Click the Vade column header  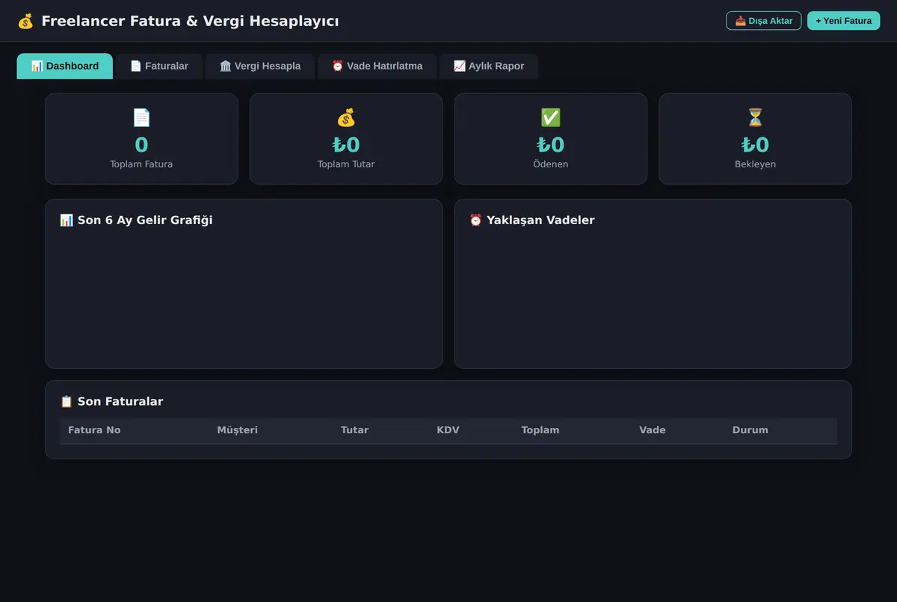pos(653,430)
